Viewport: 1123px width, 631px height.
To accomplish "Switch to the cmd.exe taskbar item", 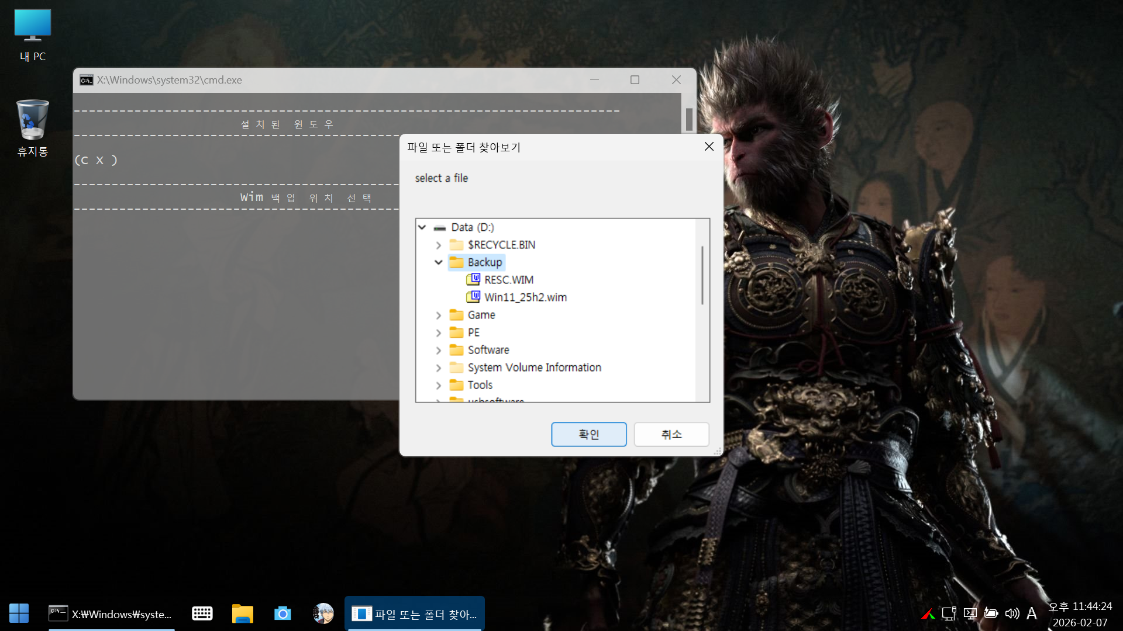I will coord(111,613).
